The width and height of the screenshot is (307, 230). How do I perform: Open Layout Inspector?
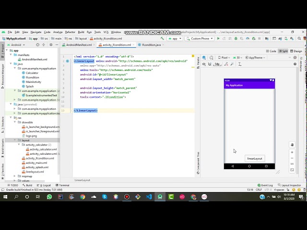pyautogui.click(x=289, y=185)
